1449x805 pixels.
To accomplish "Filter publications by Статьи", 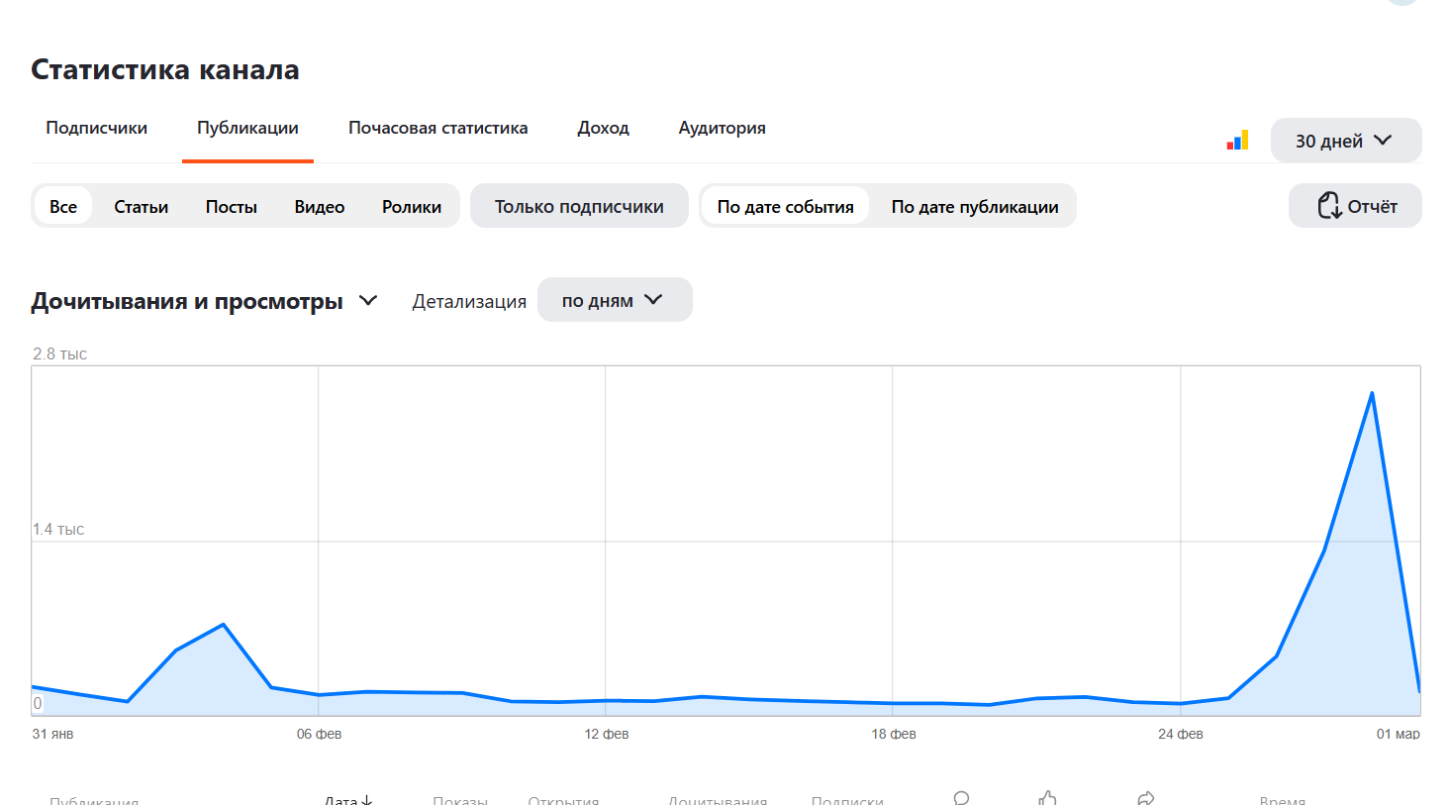I will coord(141,207).
